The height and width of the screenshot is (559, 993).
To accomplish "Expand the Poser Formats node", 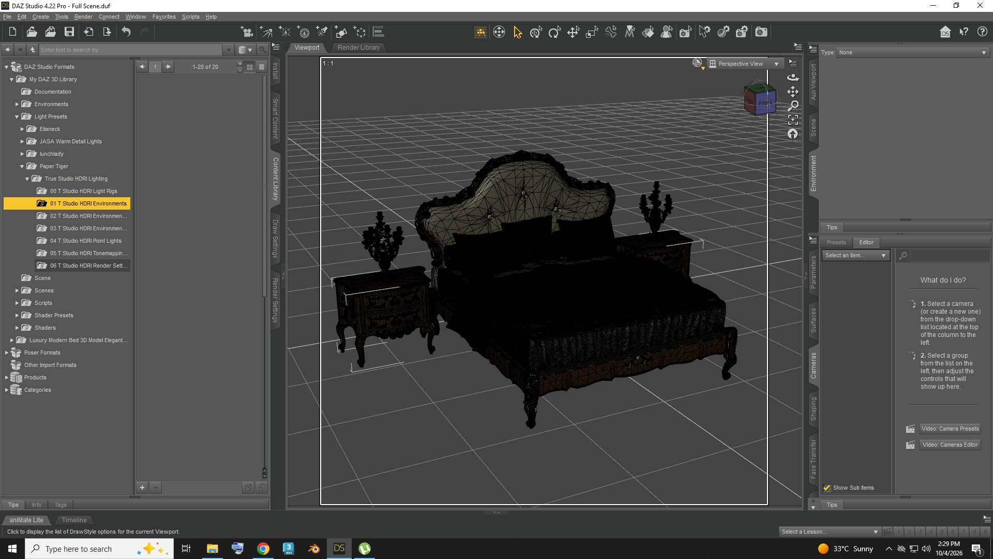I will click(7, 353).
